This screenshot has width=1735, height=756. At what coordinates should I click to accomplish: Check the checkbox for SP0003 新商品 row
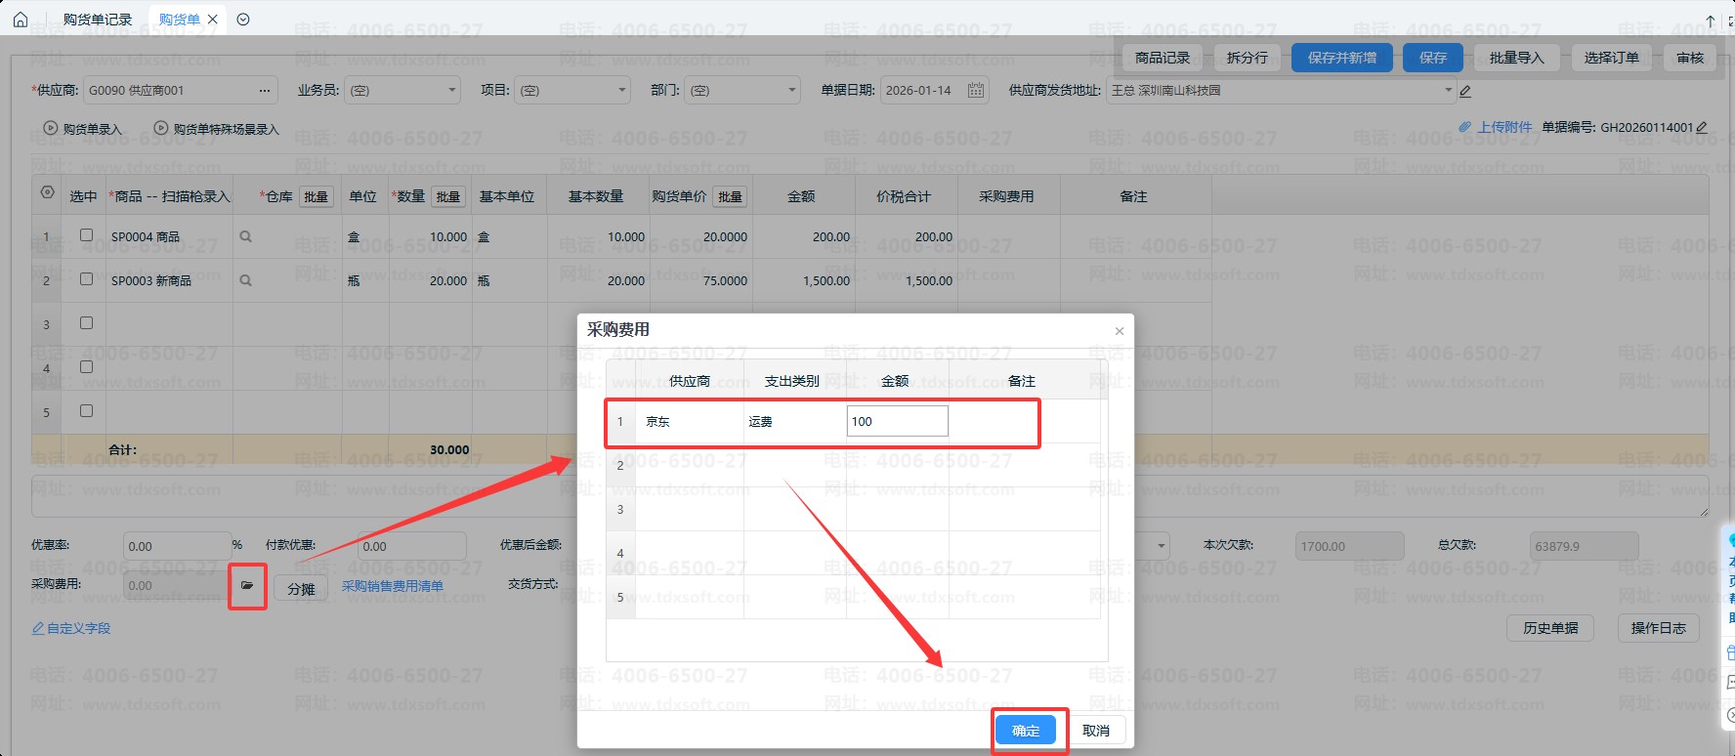(86, 279)
